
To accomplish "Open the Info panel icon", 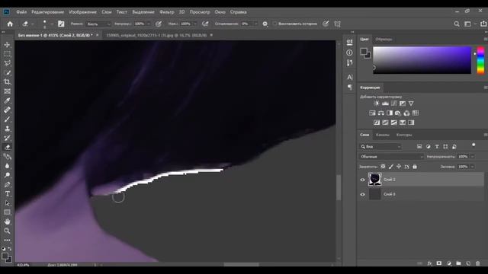I will (349, 53).
